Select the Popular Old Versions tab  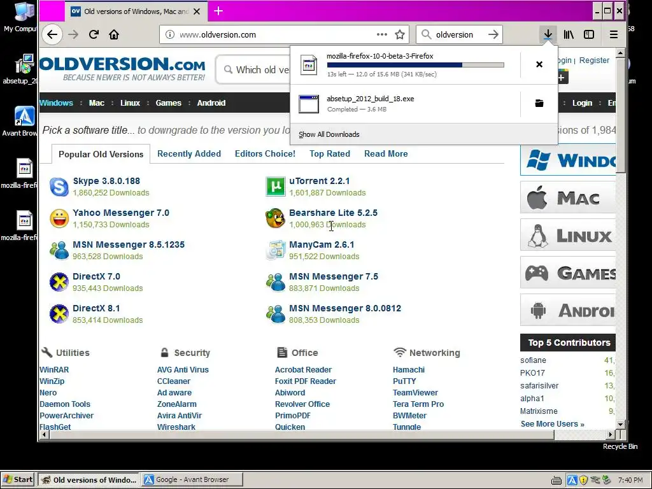pos(101,154)
